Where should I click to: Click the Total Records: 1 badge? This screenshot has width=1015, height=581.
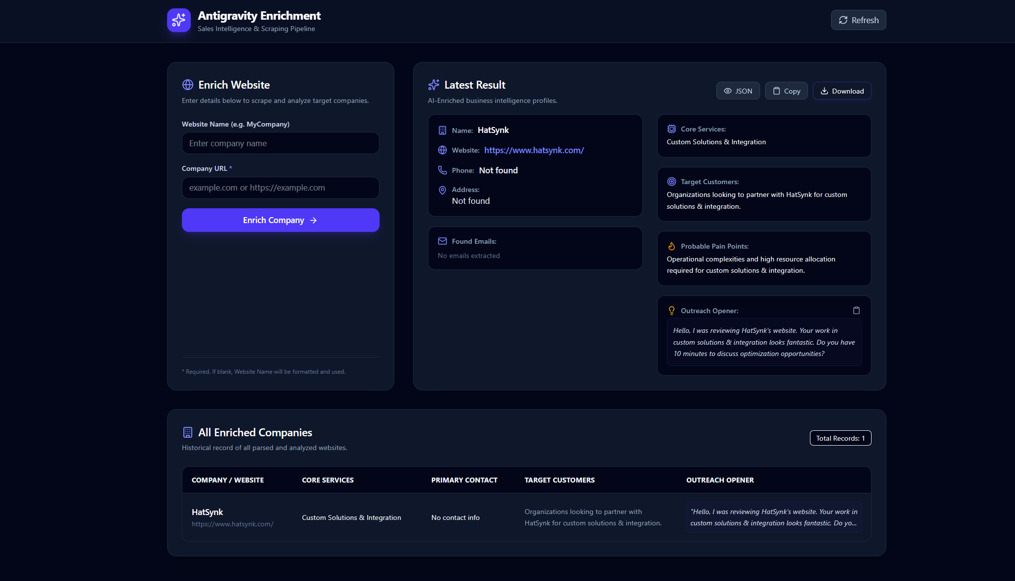tap(840, 438)
